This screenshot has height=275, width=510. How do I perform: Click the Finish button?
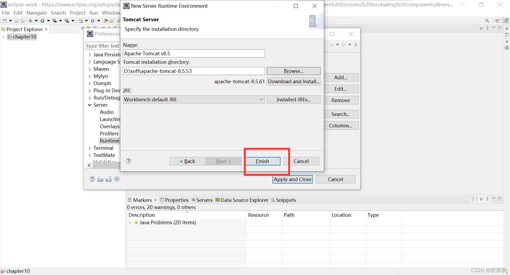tap(262, 161)
